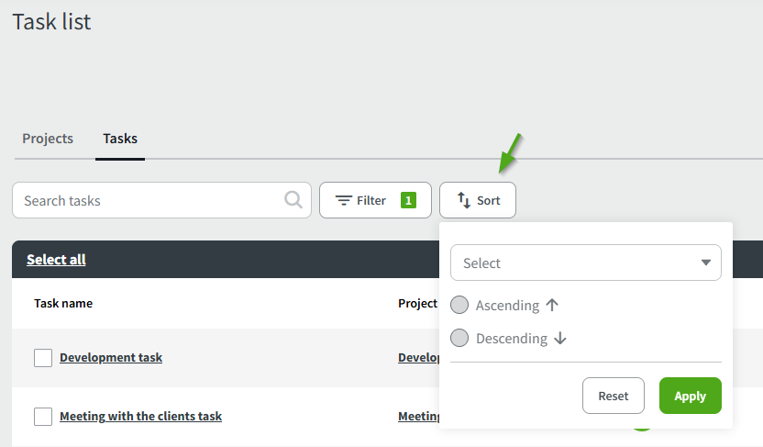Select the Descending radio option
This screenshot has width=763, height=447.
click(x=459, y=338)
